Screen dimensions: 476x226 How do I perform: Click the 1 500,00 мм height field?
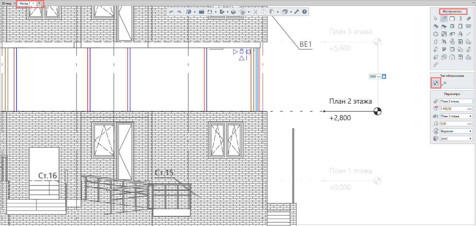point(456,109)
